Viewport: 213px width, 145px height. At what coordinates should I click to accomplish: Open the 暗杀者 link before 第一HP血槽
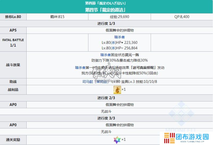80,67
